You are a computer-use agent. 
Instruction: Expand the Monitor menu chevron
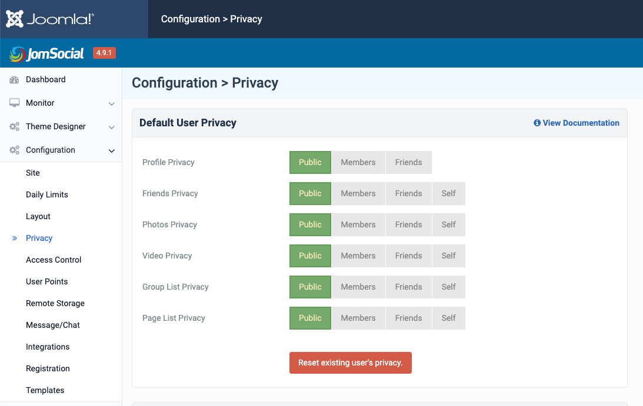[x=111, y=103]
